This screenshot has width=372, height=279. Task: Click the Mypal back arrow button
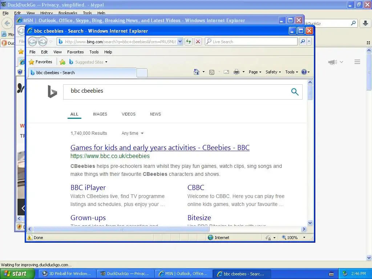(7, 23)
